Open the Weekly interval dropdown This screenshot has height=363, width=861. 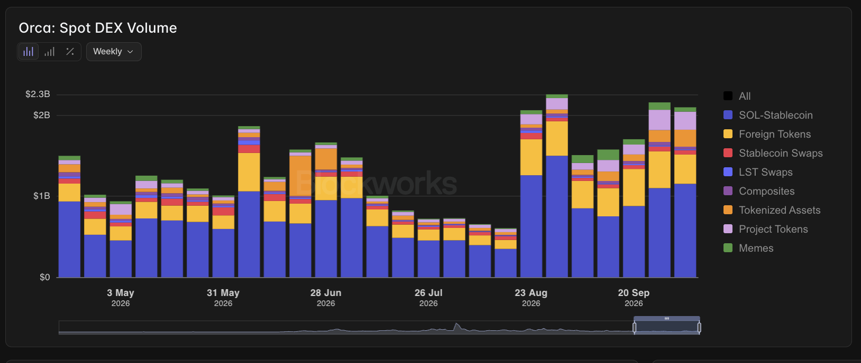click(x=114, y=52)
